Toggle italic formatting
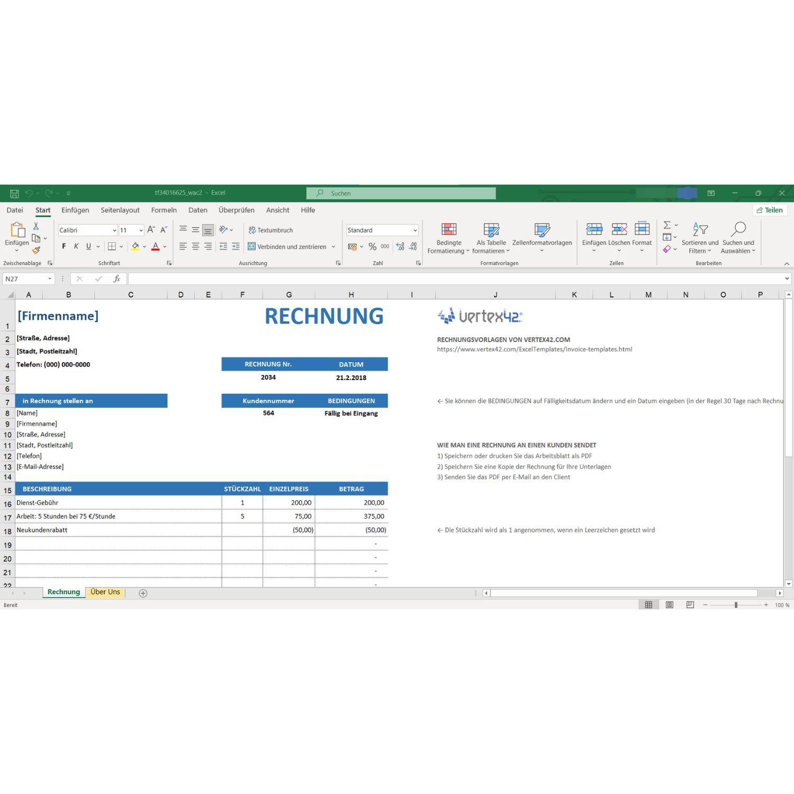The width and height of the screenshot is (794, 794). pyautogui.click(x=76, y=246)
